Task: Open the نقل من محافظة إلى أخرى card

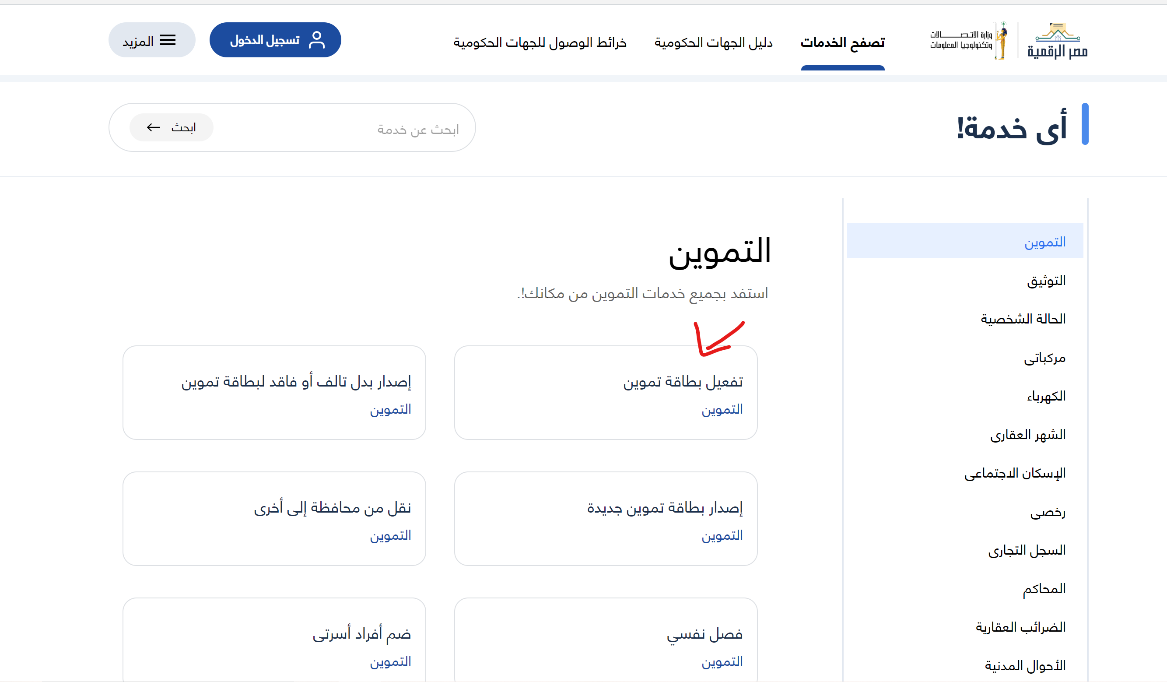Action: (274, 518)
